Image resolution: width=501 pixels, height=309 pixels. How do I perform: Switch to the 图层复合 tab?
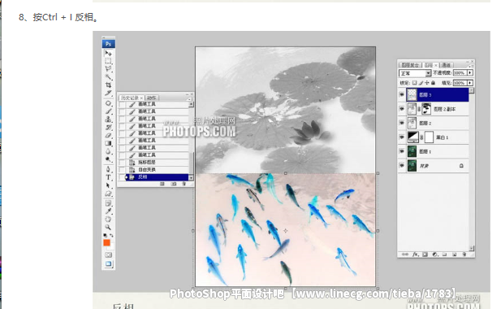[x=410, y=65]
